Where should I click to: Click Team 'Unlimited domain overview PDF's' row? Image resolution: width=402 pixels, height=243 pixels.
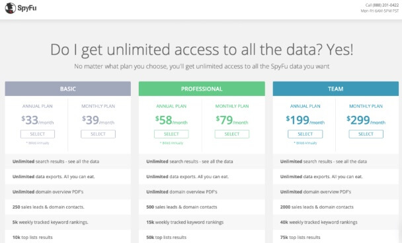click(336, 192)
